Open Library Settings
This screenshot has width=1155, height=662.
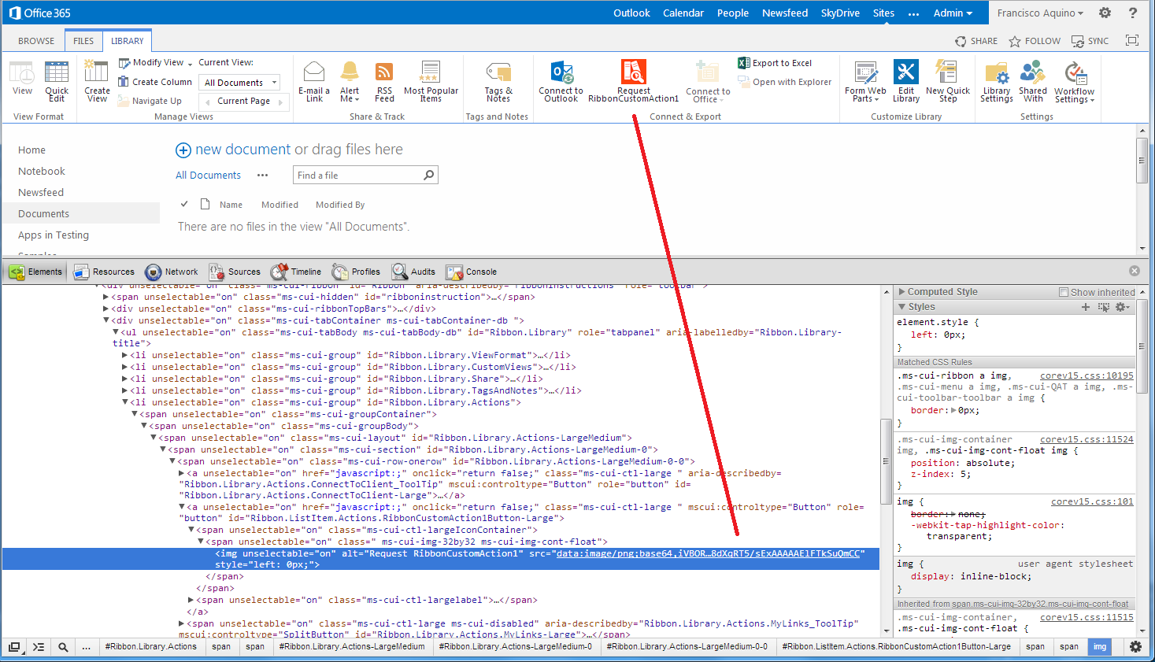pyautogui.click(x=996, y=81)
